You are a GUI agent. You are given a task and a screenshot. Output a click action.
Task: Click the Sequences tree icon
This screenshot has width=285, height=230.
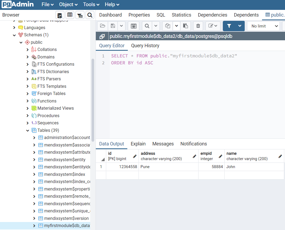[34, 123]
